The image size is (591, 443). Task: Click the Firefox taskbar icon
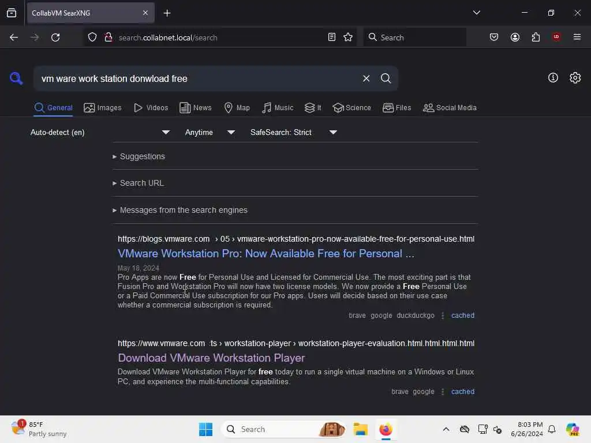386,429
